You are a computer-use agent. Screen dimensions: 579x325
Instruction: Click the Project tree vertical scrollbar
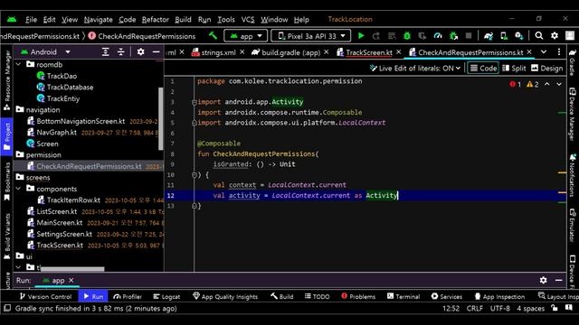click(161, 118)
